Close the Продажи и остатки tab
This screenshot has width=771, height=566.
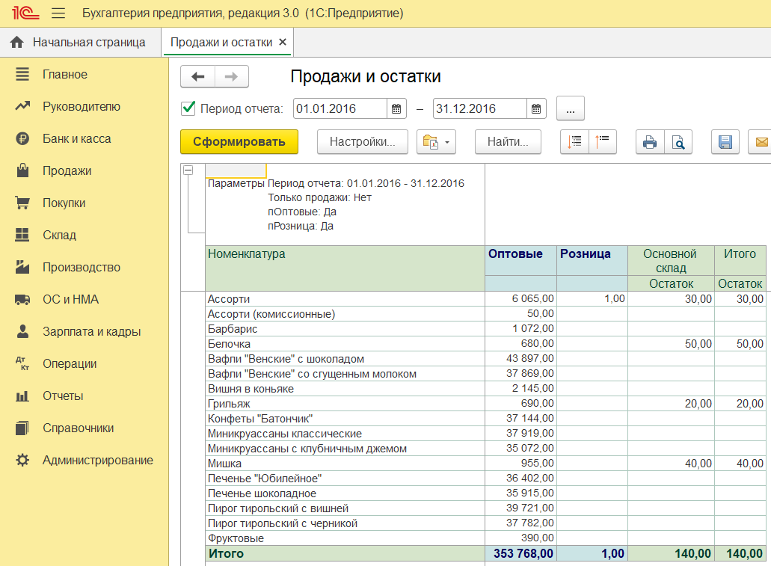pos(283,43)
